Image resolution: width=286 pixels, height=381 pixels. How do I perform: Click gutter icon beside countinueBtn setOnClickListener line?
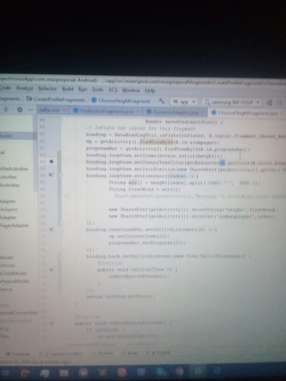tap(50, 230)
